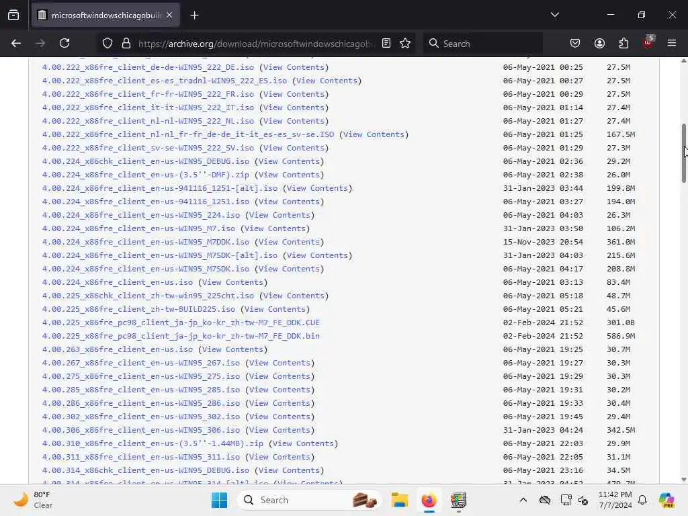Open Windows Start menu

click(219, 500)
